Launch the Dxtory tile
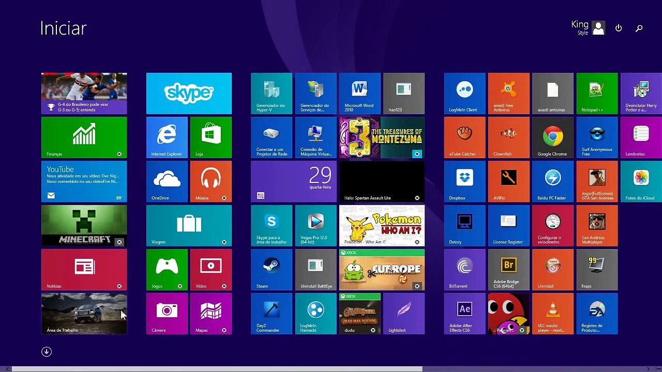 click(x=464, y=226)
